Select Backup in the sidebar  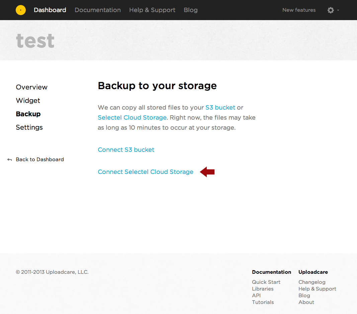pyautogui.click(x=28, y=114)
